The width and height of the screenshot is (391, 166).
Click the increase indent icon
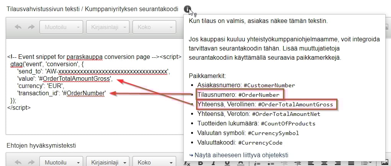(298, 163)
